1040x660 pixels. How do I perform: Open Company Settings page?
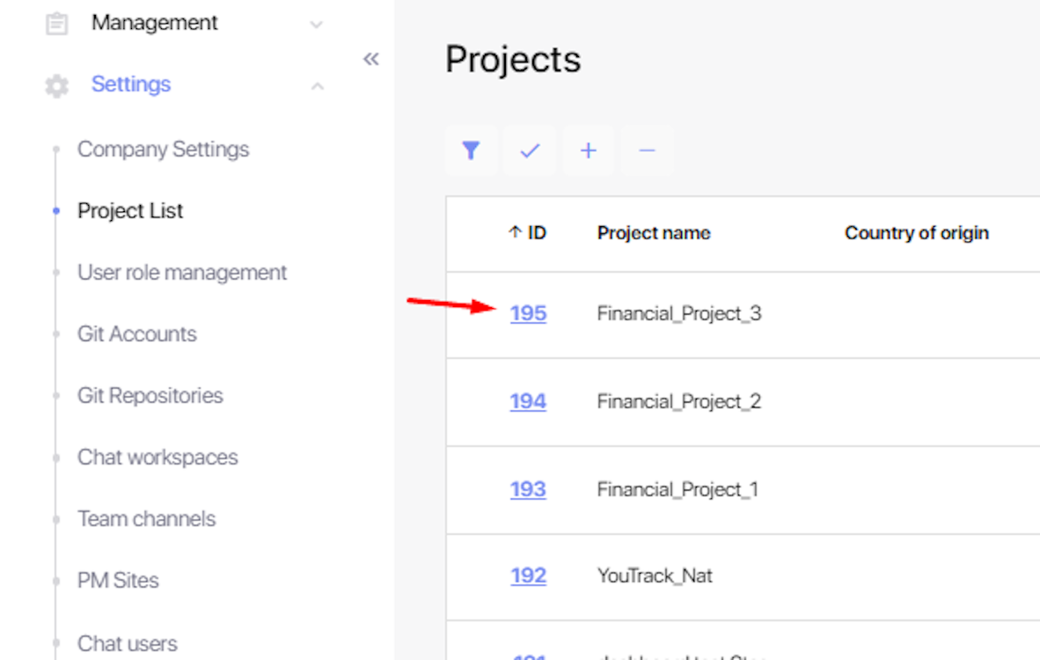[163, 150]
